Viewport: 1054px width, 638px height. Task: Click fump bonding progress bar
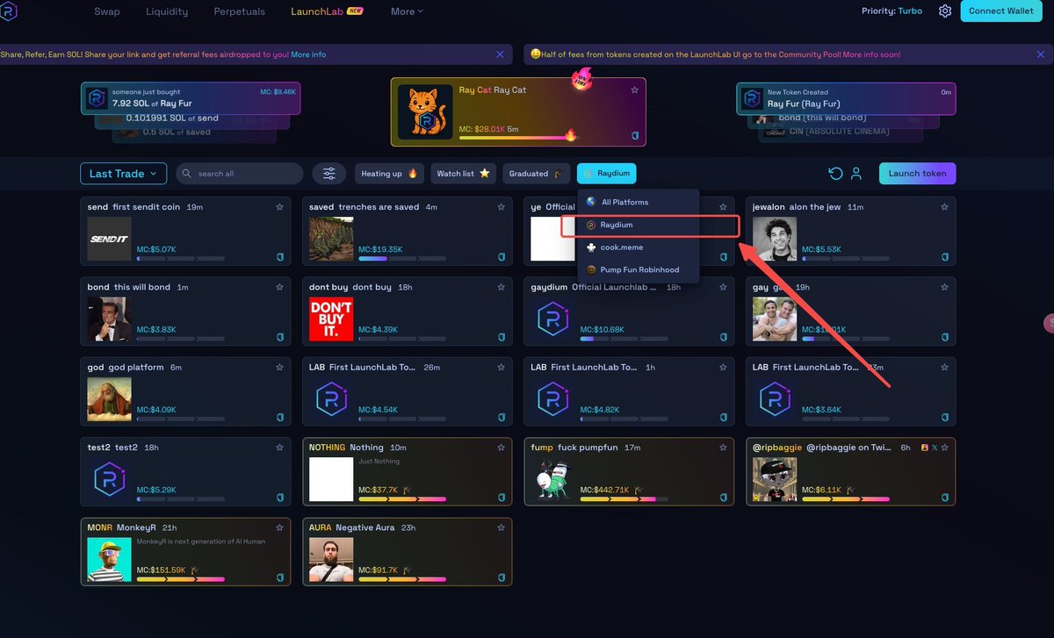pyautogui.click(x=624, y=498)
